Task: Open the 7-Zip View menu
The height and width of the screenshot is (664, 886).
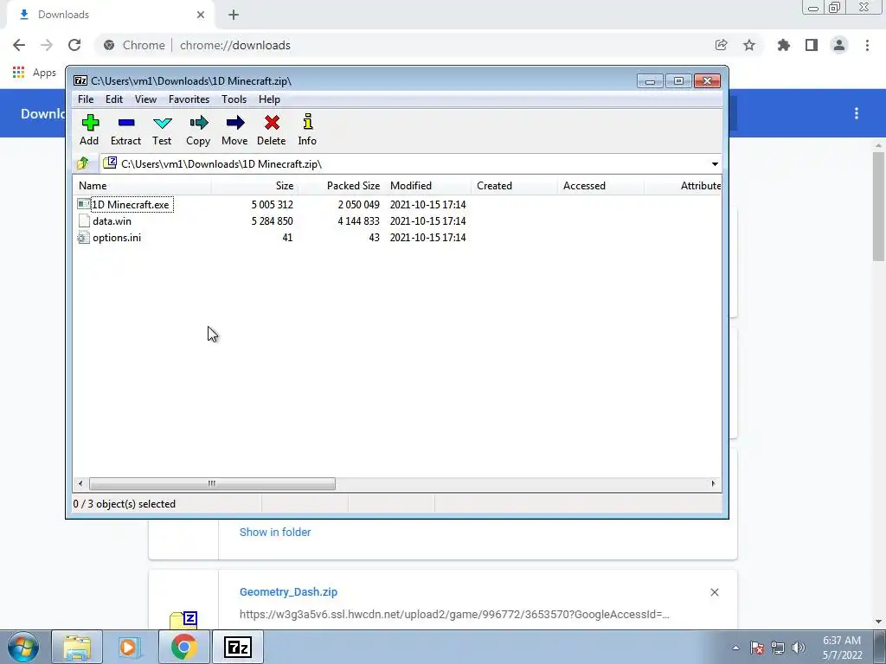Action: point(145,99)
